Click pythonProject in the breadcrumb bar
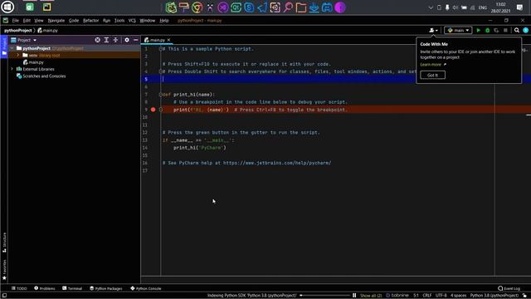 click(x=18, y=30)
